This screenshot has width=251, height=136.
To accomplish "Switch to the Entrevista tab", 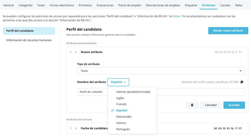I will tap(85, 5).
